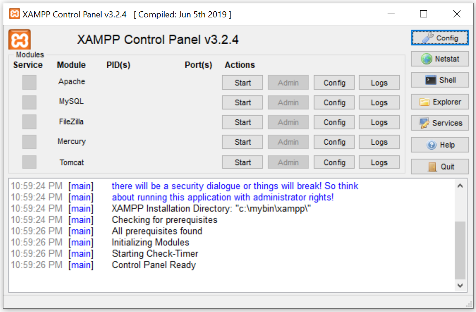Click the Port(s) column header
This screenshot has height=312, width=476.
point(198,65)
